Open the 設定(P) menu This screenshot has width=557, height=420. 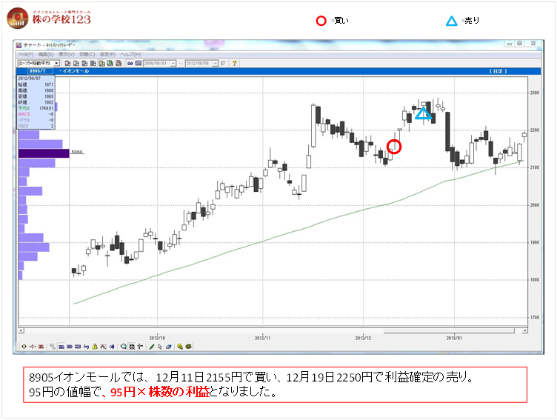point(107,55)
